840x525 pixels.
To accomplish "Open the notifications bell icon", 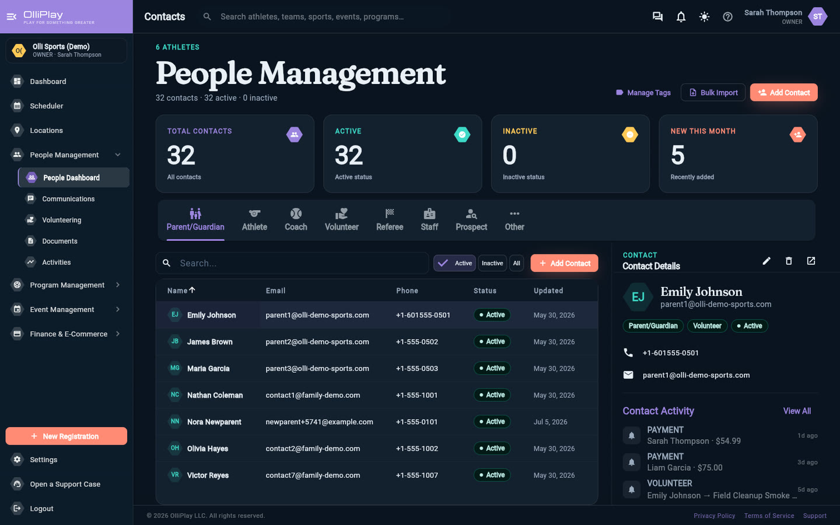I will click(681, 16).
